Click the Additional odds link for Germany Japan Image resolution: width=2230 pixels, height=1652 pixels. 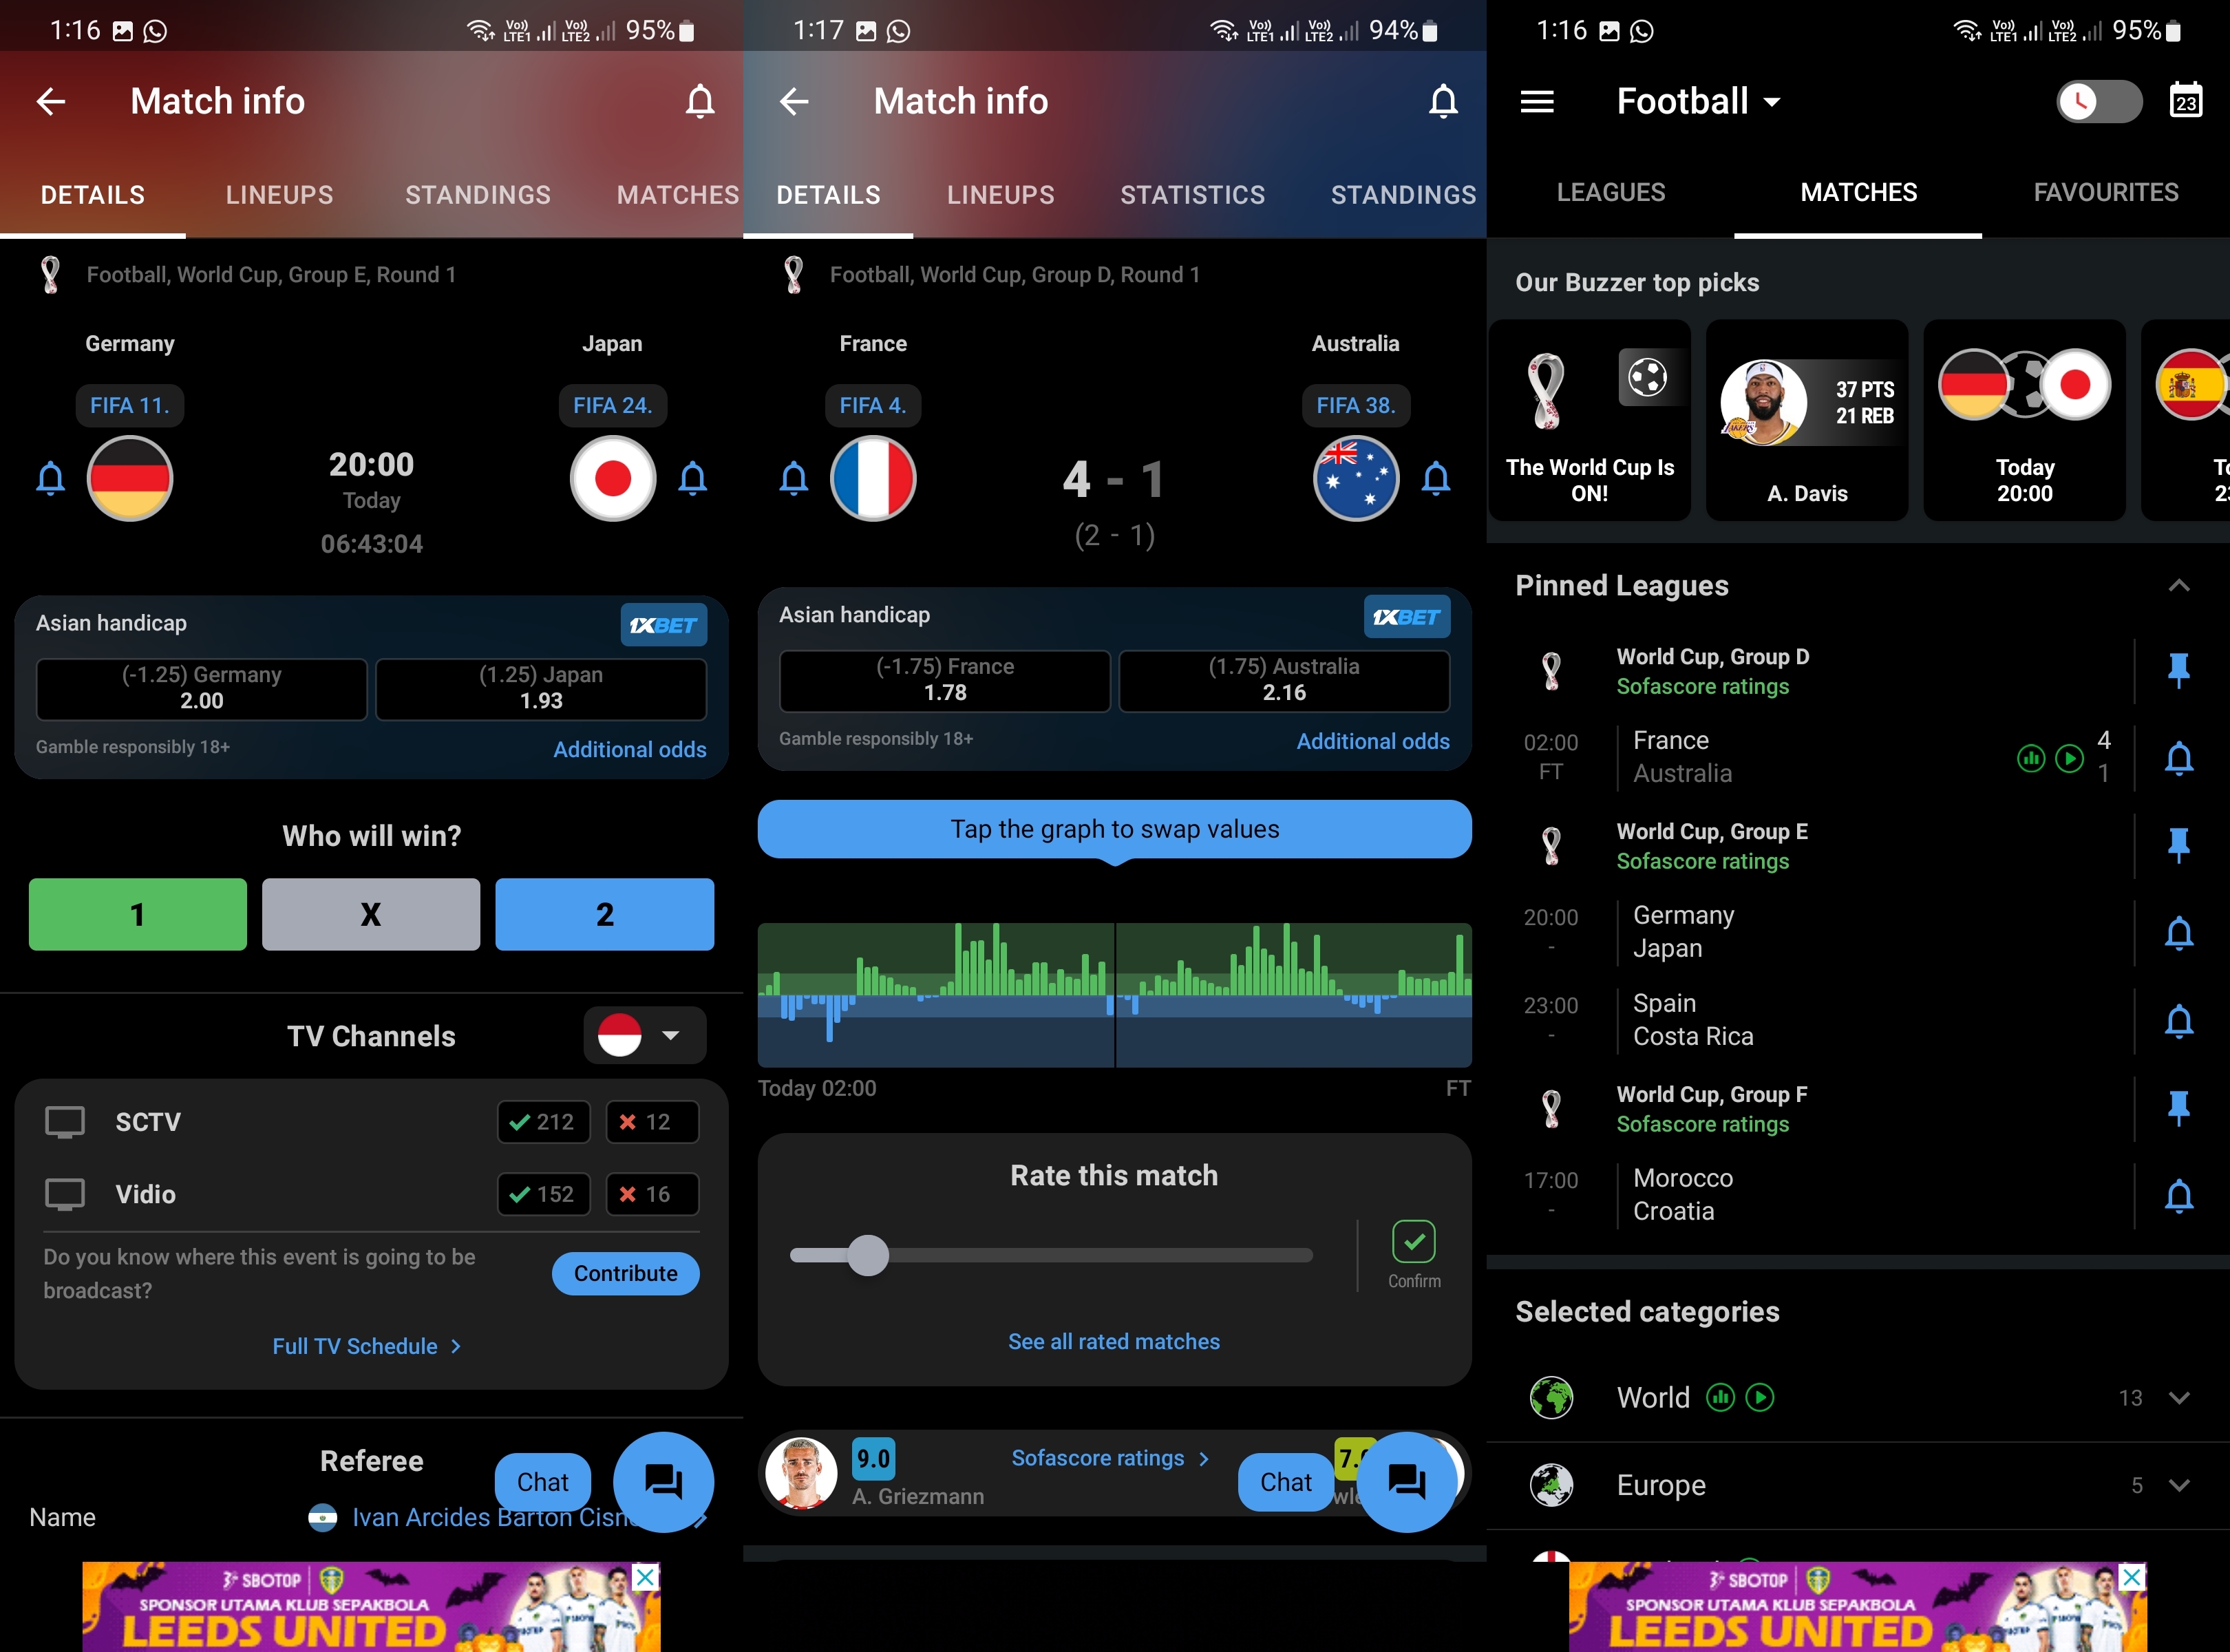pyautogui.click(x=628, y=746)
